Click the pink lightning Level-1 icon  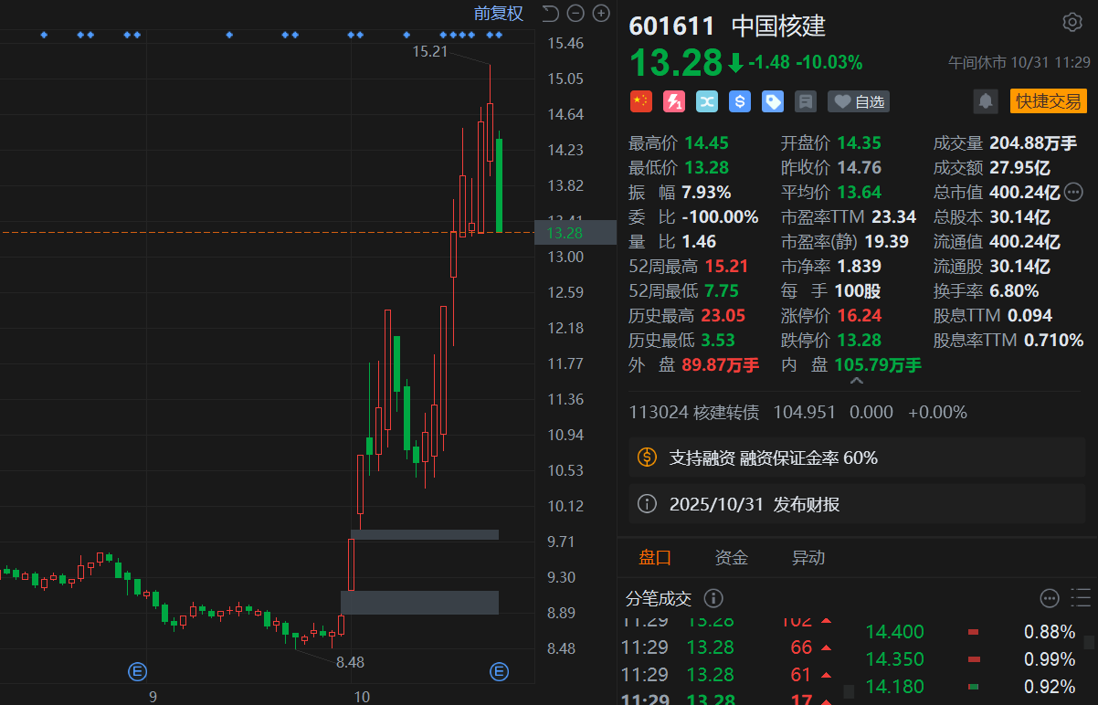pyautogui.click(x=674, y=101)
